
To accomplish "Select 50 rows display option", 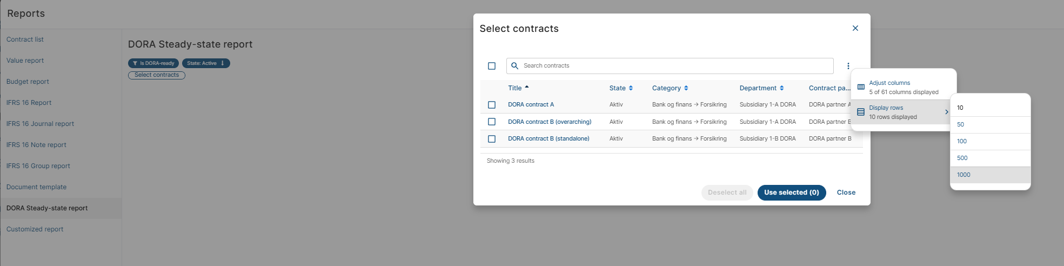I will (960, 124).
